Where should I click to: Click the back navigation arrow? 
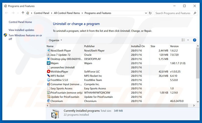6,13
